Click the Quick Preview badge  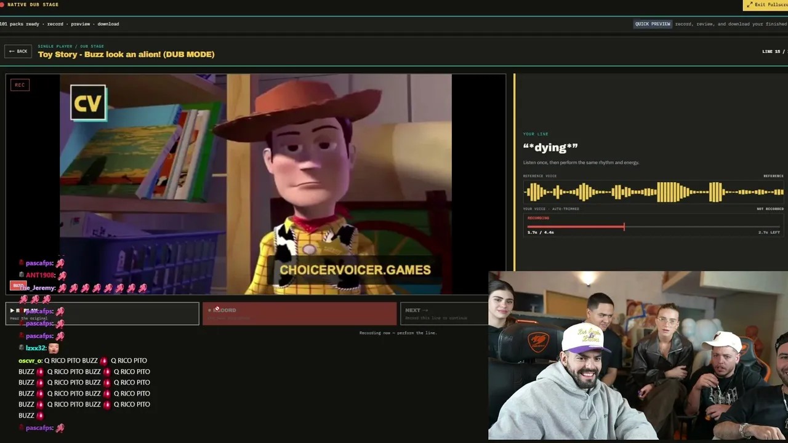coord(653,24)
